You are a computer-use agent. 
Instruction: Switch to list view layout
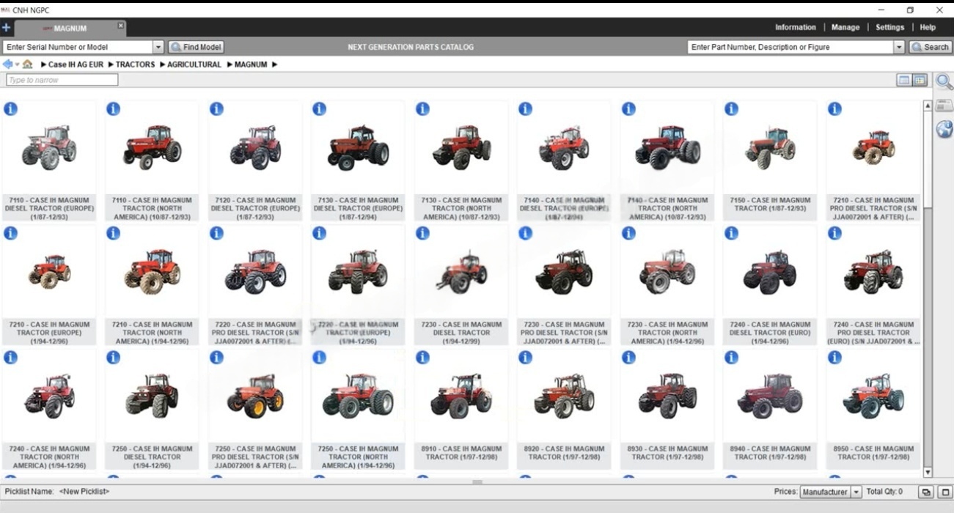904,80
